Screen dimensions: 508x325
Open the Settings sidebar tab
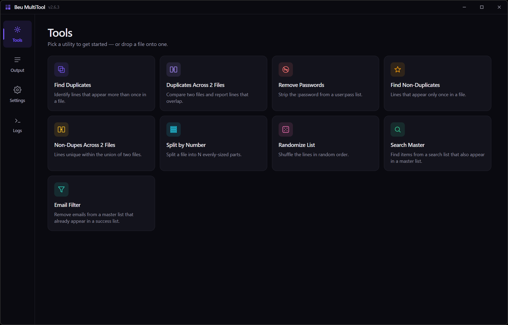point(17,94)
